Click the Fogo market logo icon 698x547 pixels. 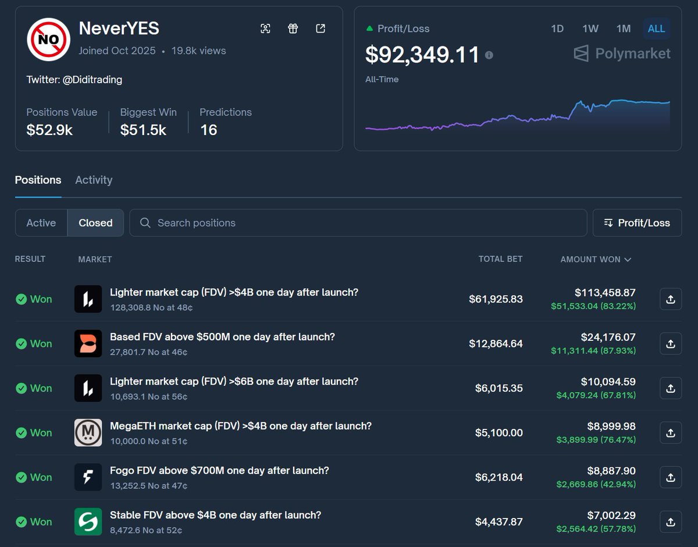[88, 477]
